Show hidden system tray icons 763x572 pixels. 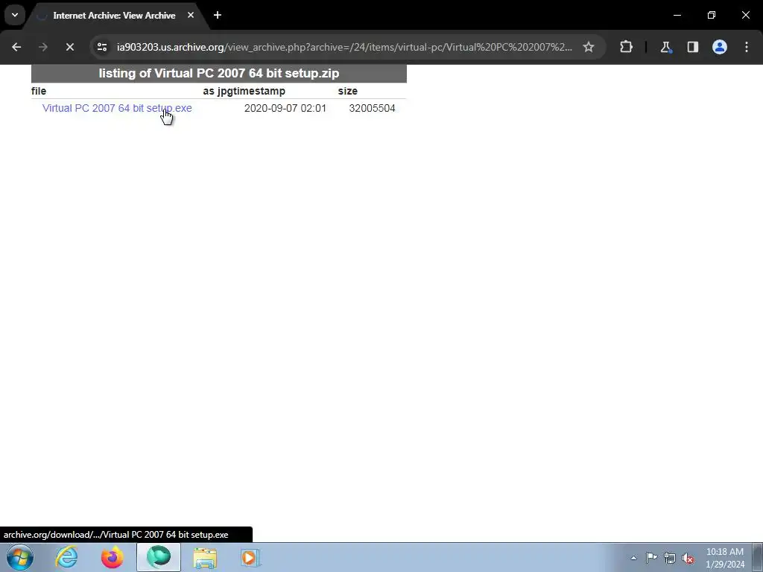click(633, 558)
